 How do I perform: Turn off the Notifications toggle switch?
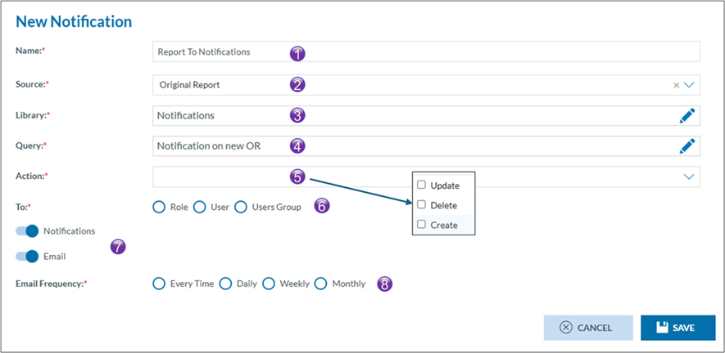(x=27, y=231)
